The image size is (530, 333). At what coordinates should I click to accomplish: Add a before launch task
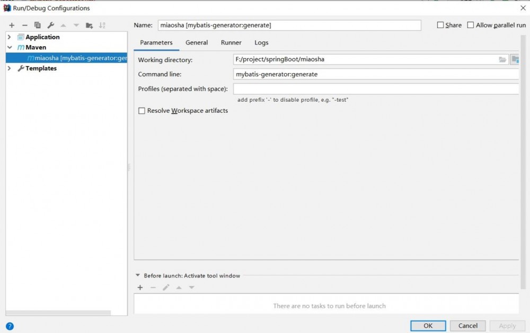click(140, 287)
